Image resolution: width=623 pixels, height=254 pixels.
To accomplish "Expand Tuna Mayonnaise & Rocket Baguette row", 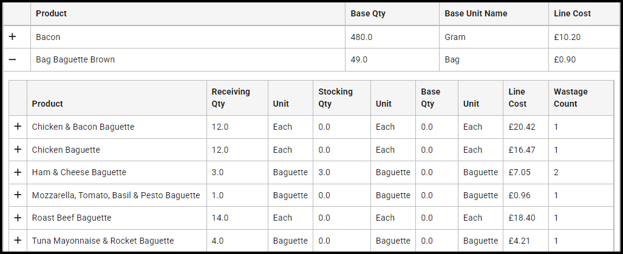I will click(x=18, y=241).
